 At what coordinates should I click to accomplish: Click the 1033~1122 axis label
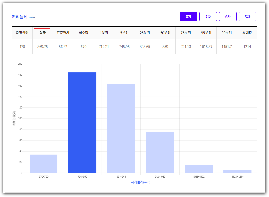(199, 177)
